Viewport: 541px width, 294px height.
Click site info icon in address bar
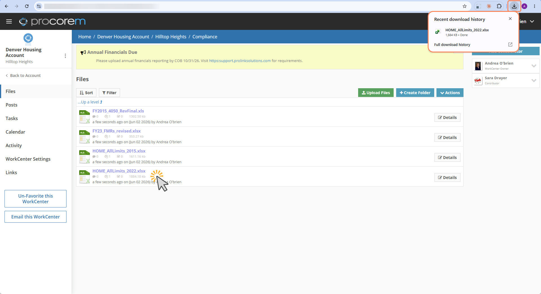click(39, 6)
